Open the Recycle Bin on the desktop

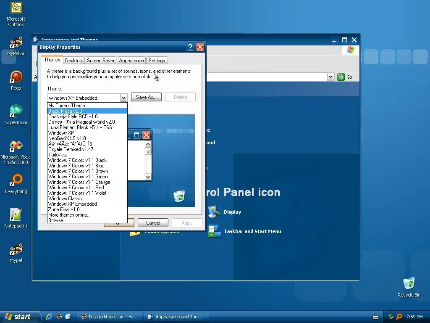point(409,287)
